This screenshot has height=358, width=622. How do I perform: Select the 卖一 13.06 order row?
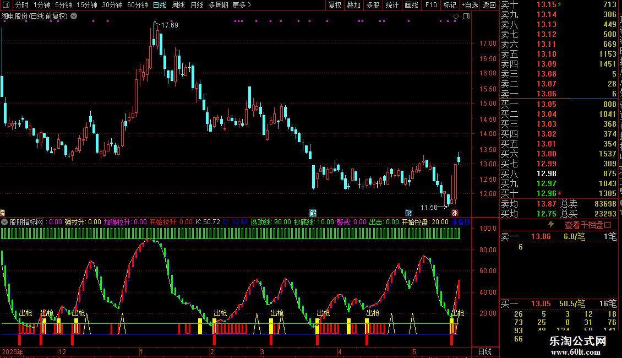click(559, 94)
